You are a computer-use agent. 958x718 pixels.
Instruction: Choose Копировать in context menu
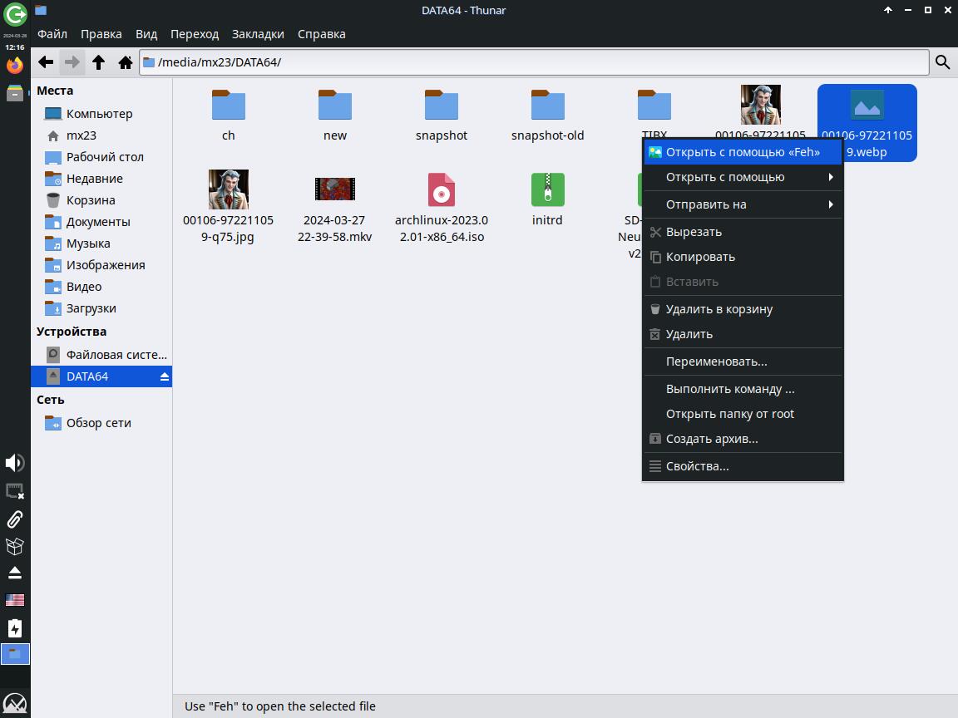[x=743, y=257]
